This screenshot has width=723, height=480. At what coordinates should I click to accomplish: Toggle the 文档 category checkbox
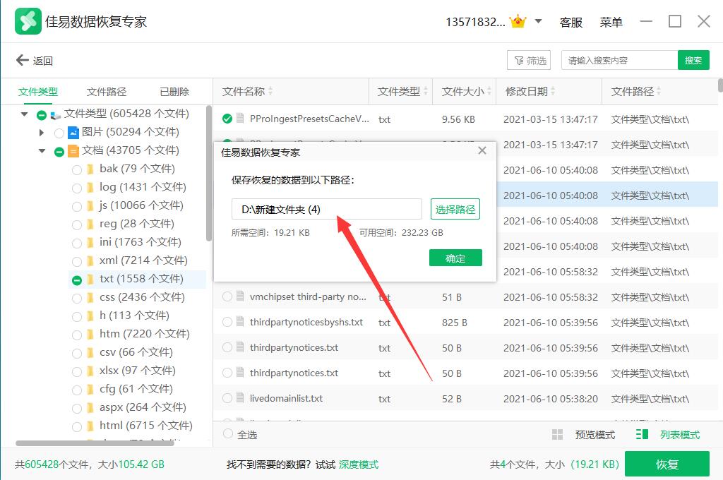click(59, 152)
